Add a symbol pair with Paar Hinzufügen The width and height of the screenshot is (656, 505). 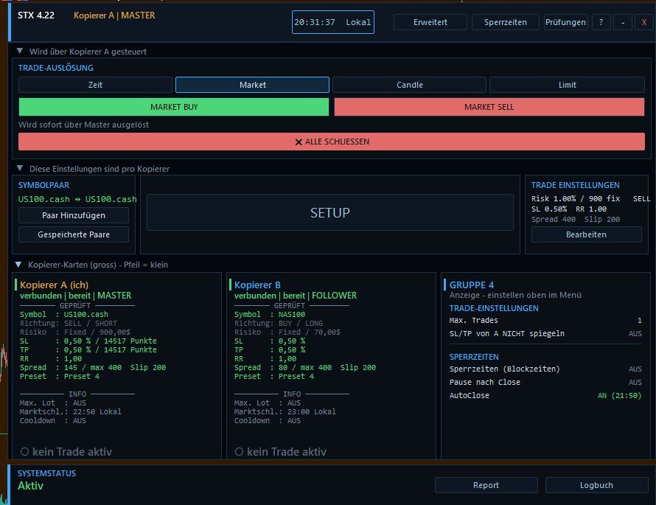74,215
